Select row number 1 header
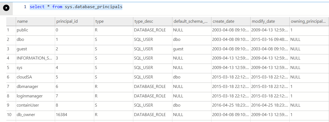 point(11,30)
